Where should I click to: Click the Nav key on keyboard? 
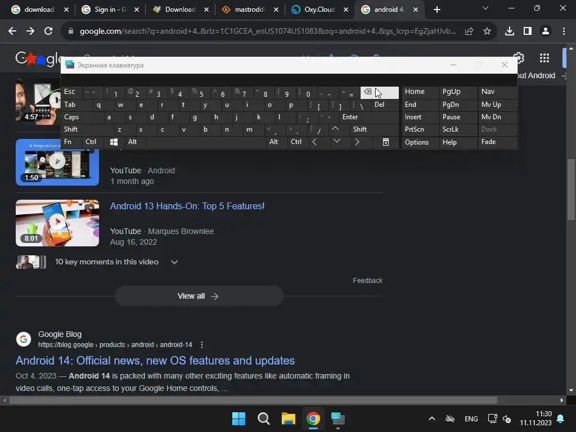[497, 93]
